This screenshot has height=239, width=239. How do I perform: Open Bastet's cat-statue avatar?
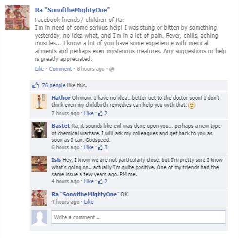pos(39,130)
